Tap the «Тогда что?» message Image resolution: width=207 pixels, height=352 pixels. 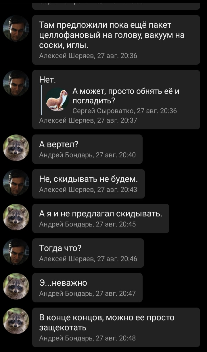pos(88,253)
